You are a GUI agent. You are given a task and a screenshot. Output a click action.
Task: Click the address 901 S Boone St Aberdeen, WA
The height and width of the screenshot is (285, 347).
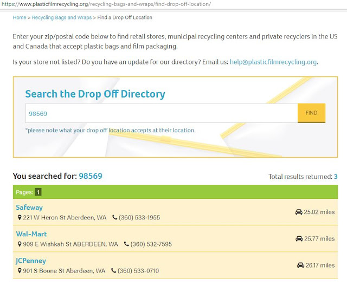[64, 270]
